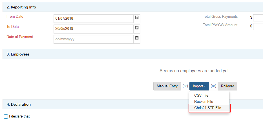The image size is (263, 124).
Task: Pick the Chris21 STP File option
Action: (x=208, y=108)
